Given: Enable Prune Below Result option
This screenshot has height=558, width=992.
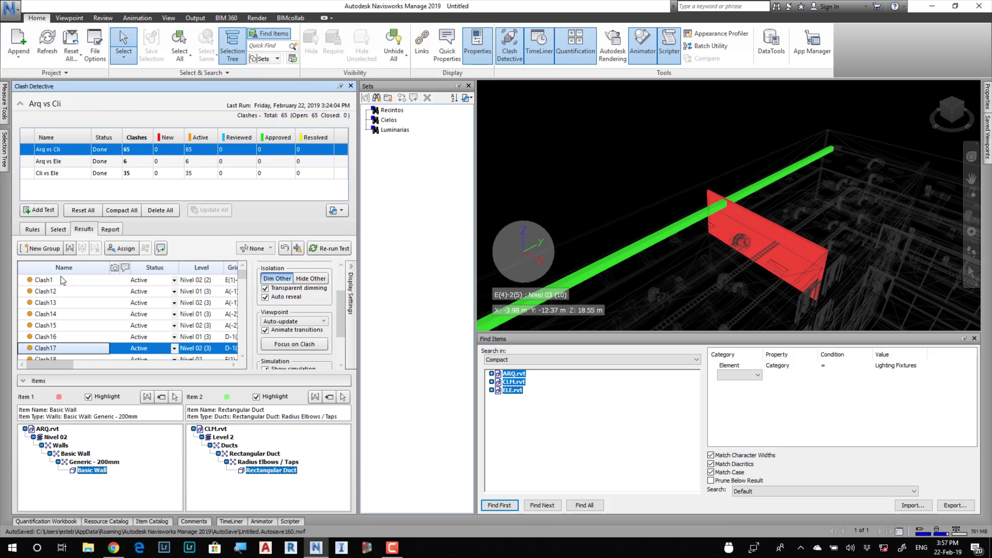Looking at the screenshot, I should (710, 480).
